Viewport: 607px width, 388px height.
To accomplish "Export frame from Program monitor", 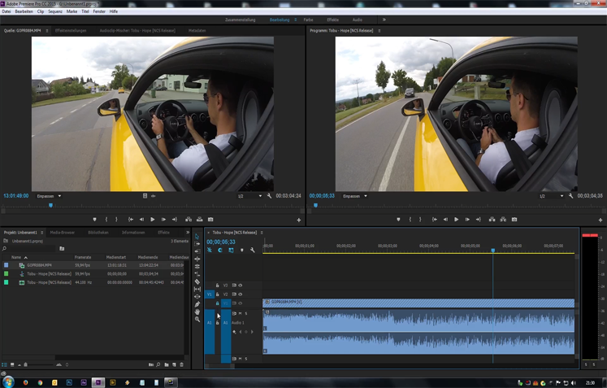I will coord(514,220).
